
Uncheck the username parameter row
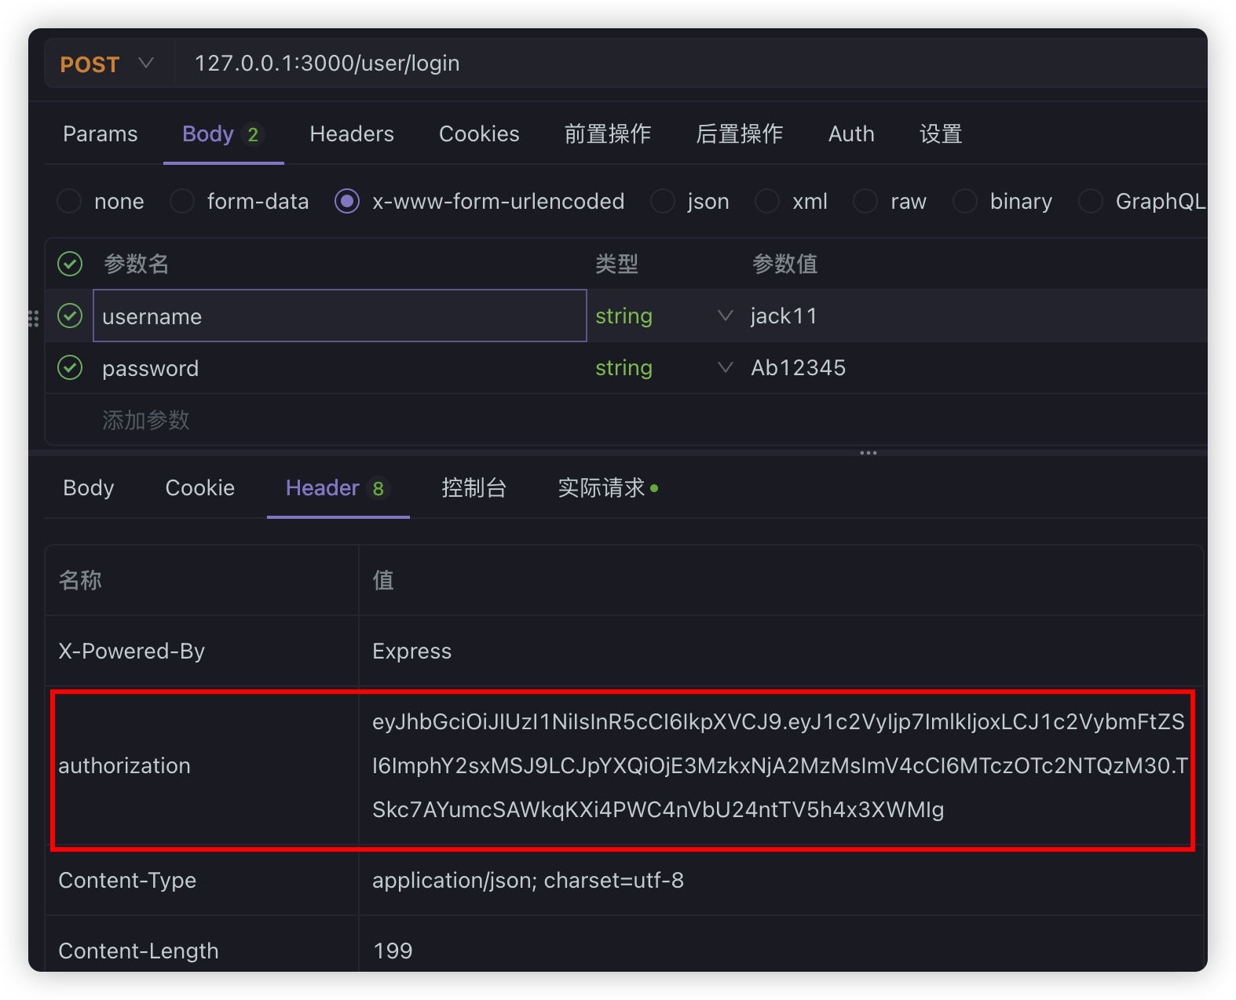point(70,316)
